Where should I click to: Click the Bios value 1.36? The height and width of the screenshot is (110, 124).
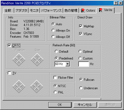point(26,29)
